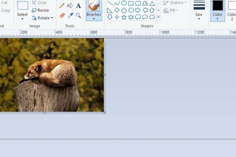
Task: Click the sleeping fox image on canvas
Action: click(51, 74)
